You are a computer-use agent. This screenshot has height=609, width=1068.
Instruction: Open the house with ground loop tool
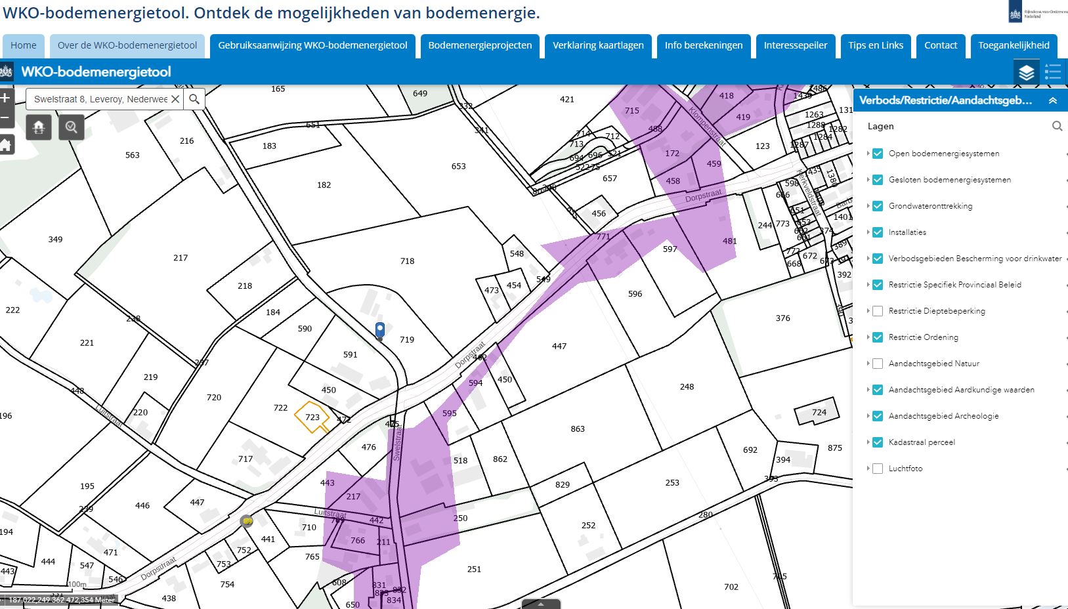[39, 127]
